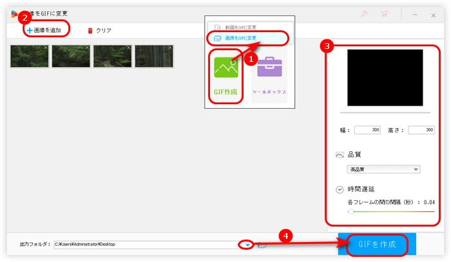Select the first forest thumbnail

[x=30, y=56]
